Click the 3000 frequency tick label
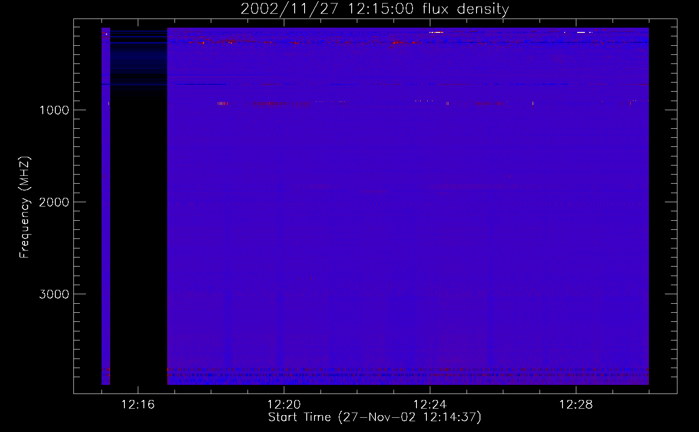Image resolution: width=699 pixels, height=432 pixels. pyautogui.click(x=54, y=294)
